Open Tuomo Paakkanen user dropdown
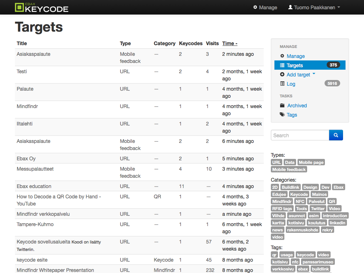Viewport: 364px width, 273px height. 314,7
